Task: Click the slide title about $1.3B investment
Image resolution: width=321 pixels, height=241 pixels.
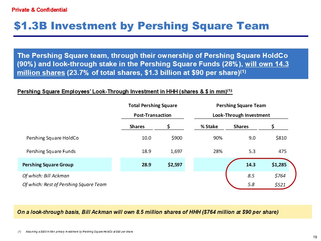Action: tap(141, 26)
